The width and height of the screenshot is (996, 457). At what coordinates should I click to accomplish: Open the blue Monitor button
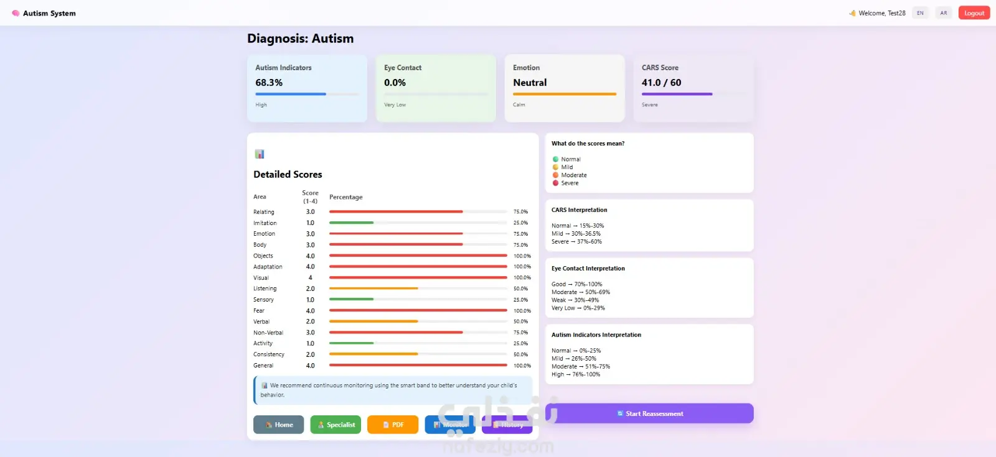[x=450, y=425]
